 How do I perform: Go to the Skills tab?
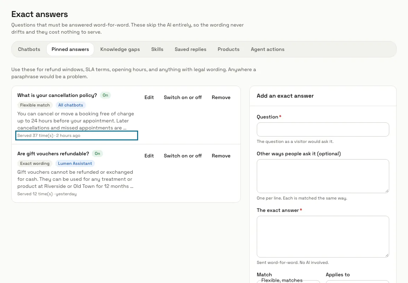tap(157, 50)
